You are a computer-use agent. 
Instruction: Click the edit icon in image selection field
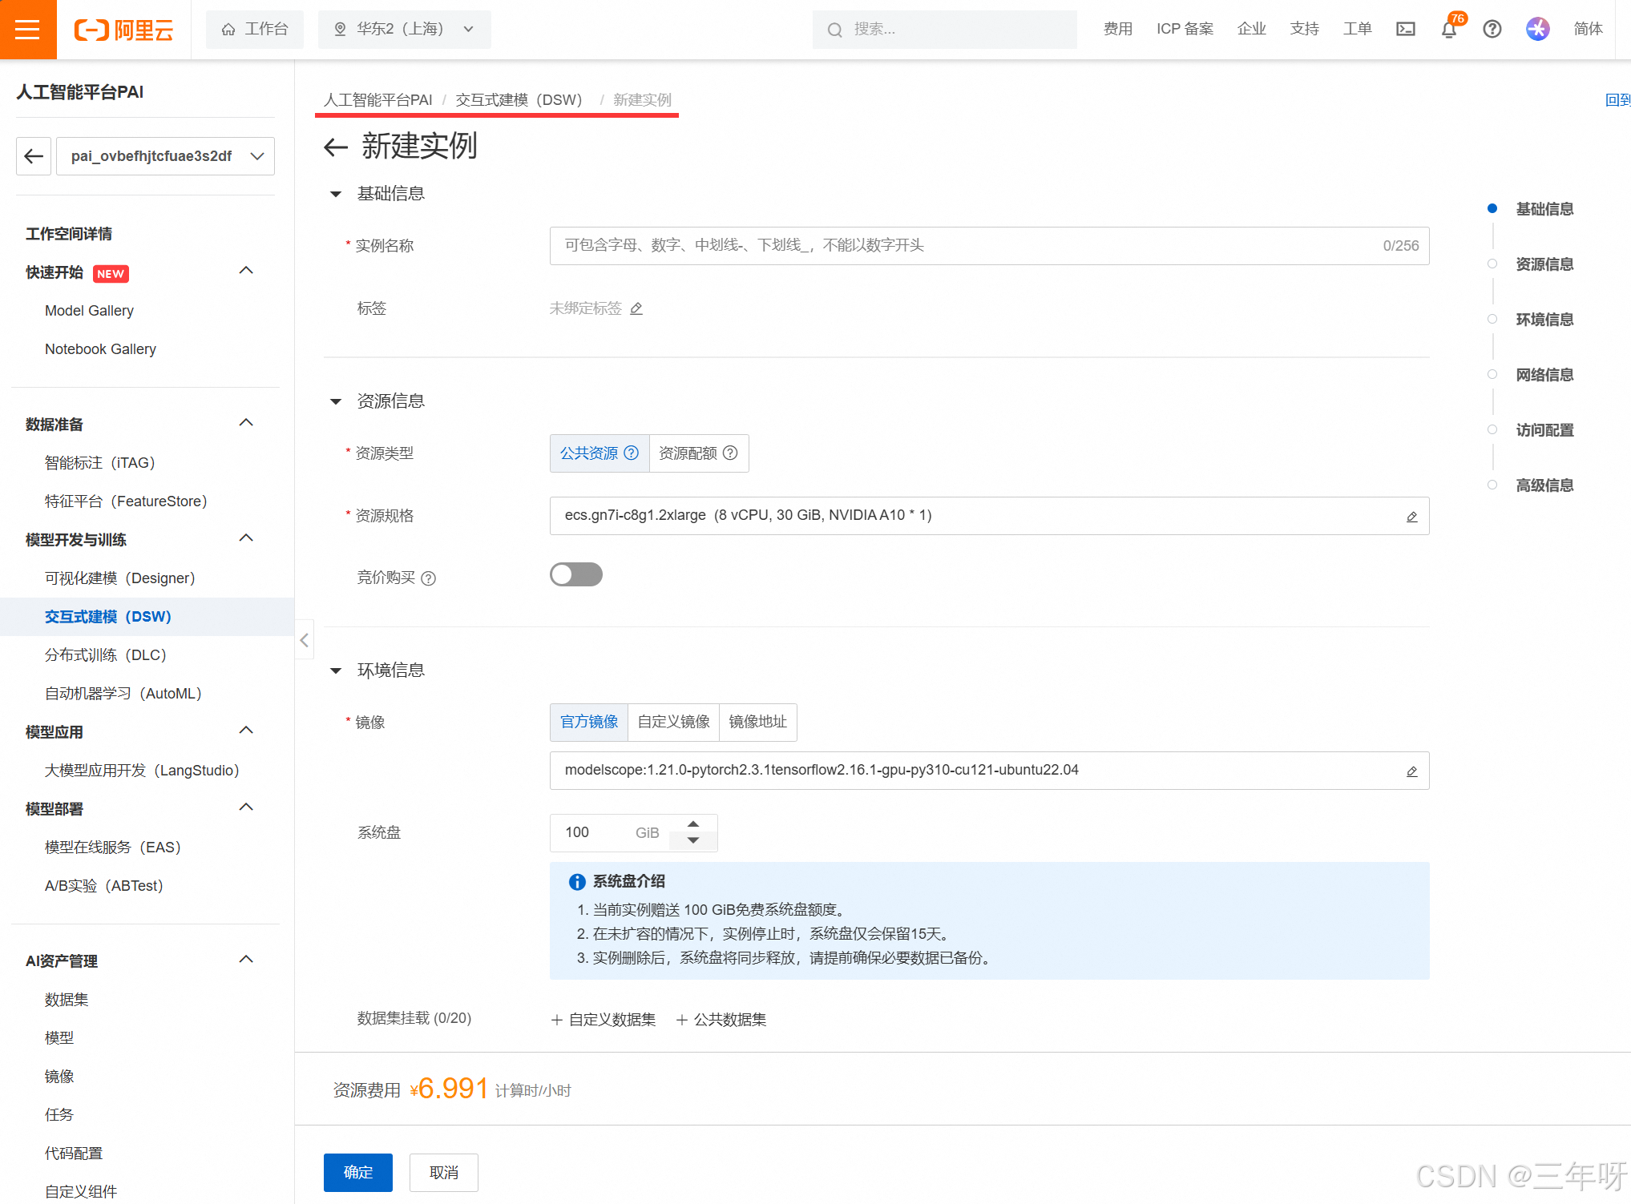tap(1411, 771)
